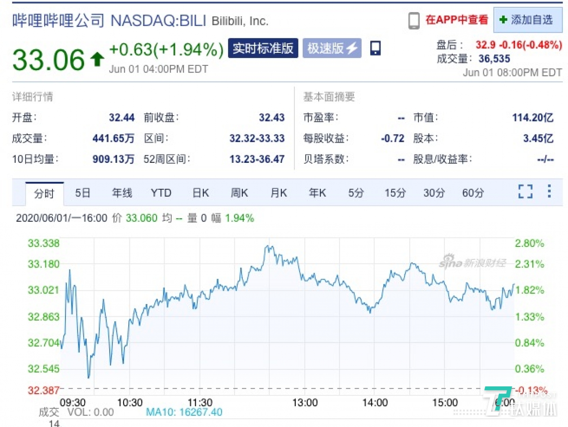Screen dimensions: 568x427
Task: Show the 60分 interval chart
Action: pyautogui.click(x=473, y=193)
